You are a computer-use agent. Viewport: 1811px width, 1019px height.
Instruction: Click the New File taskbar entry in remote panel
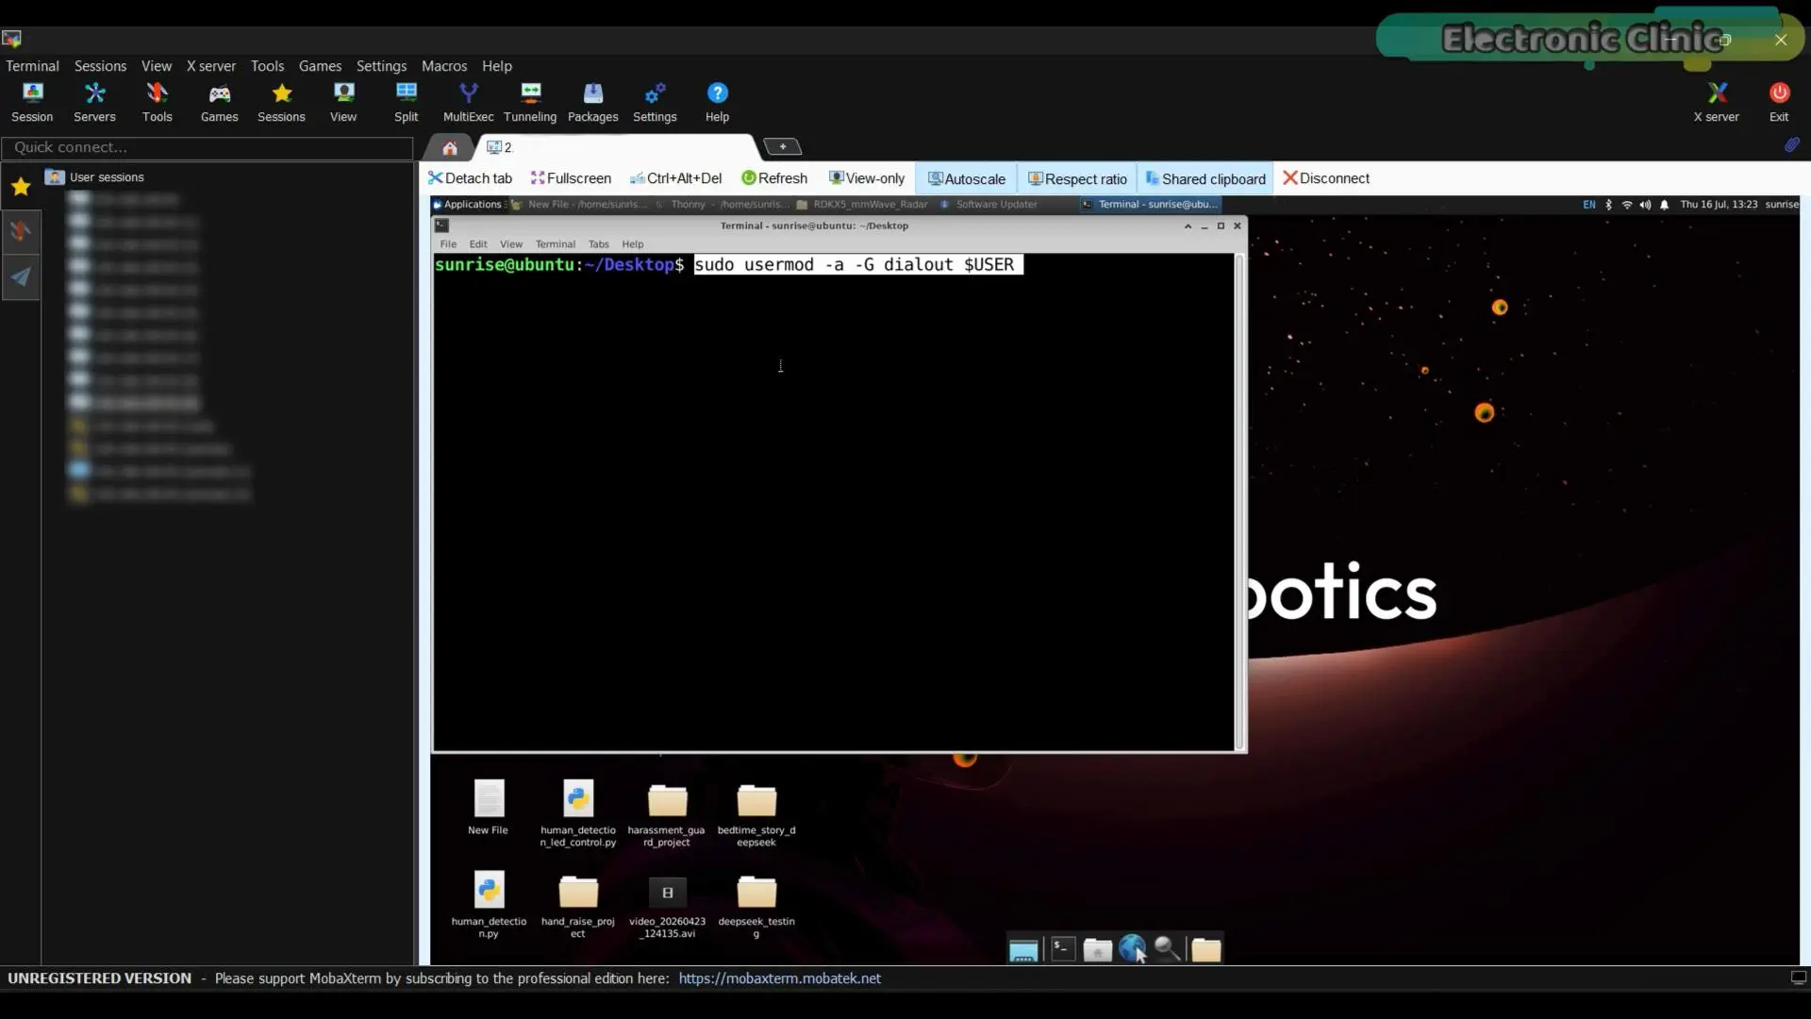click(579, 204)
